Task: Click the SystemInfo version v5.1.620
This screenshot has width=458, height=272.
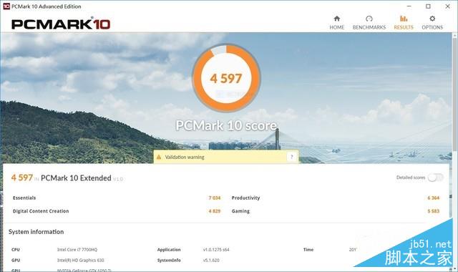Action: tap(211, 260)
